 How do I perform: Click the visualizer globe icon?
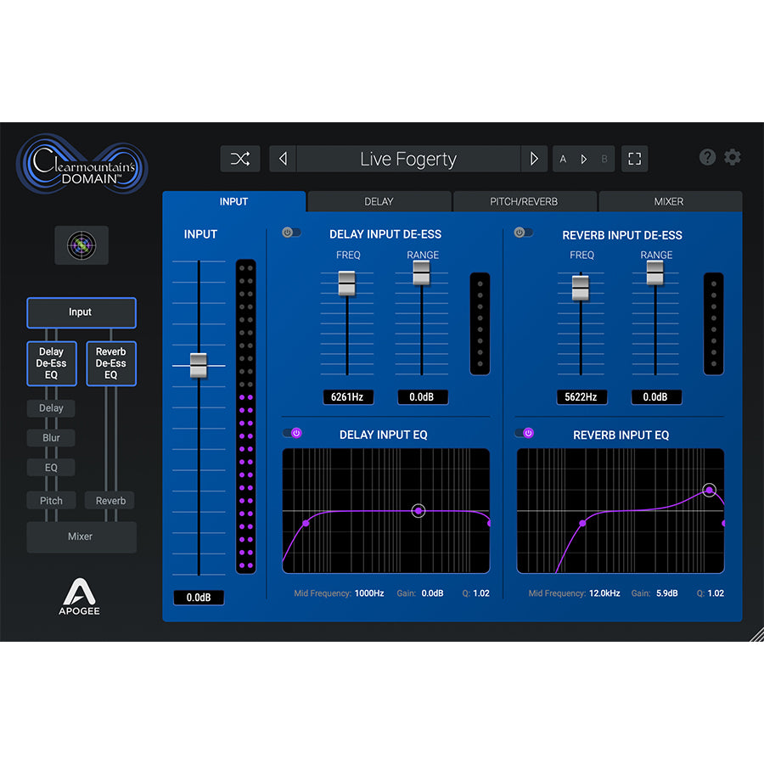click(81, 245)
